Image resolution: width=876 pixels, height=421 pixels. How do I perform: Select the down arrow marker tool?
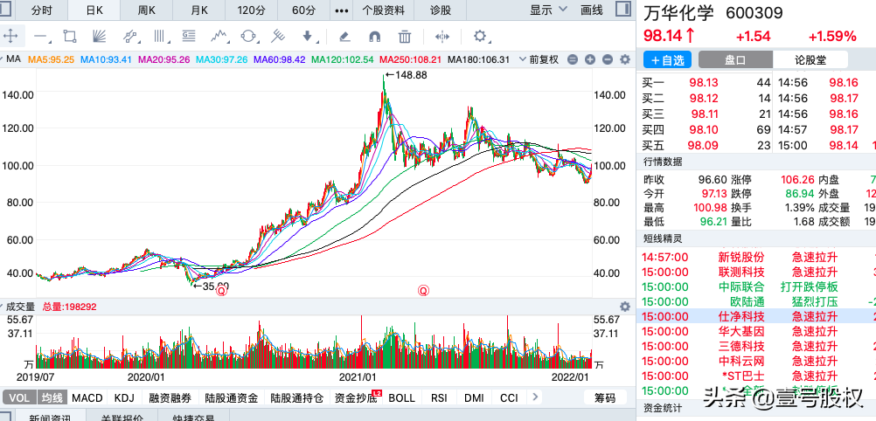[308, 37]
